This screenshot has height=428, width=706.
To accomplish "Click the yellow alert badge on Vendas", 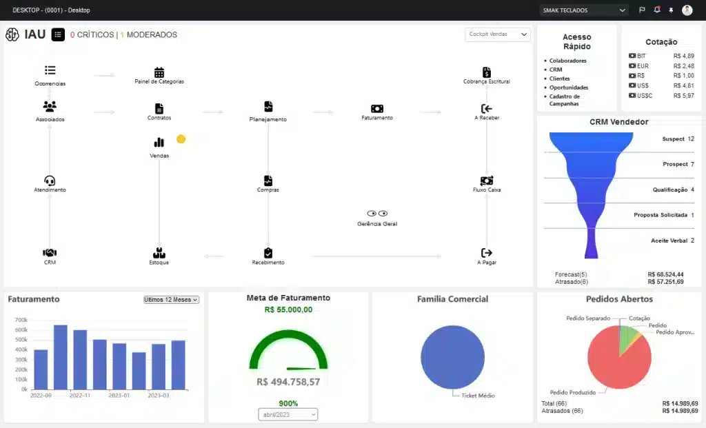I will (181, 139).
